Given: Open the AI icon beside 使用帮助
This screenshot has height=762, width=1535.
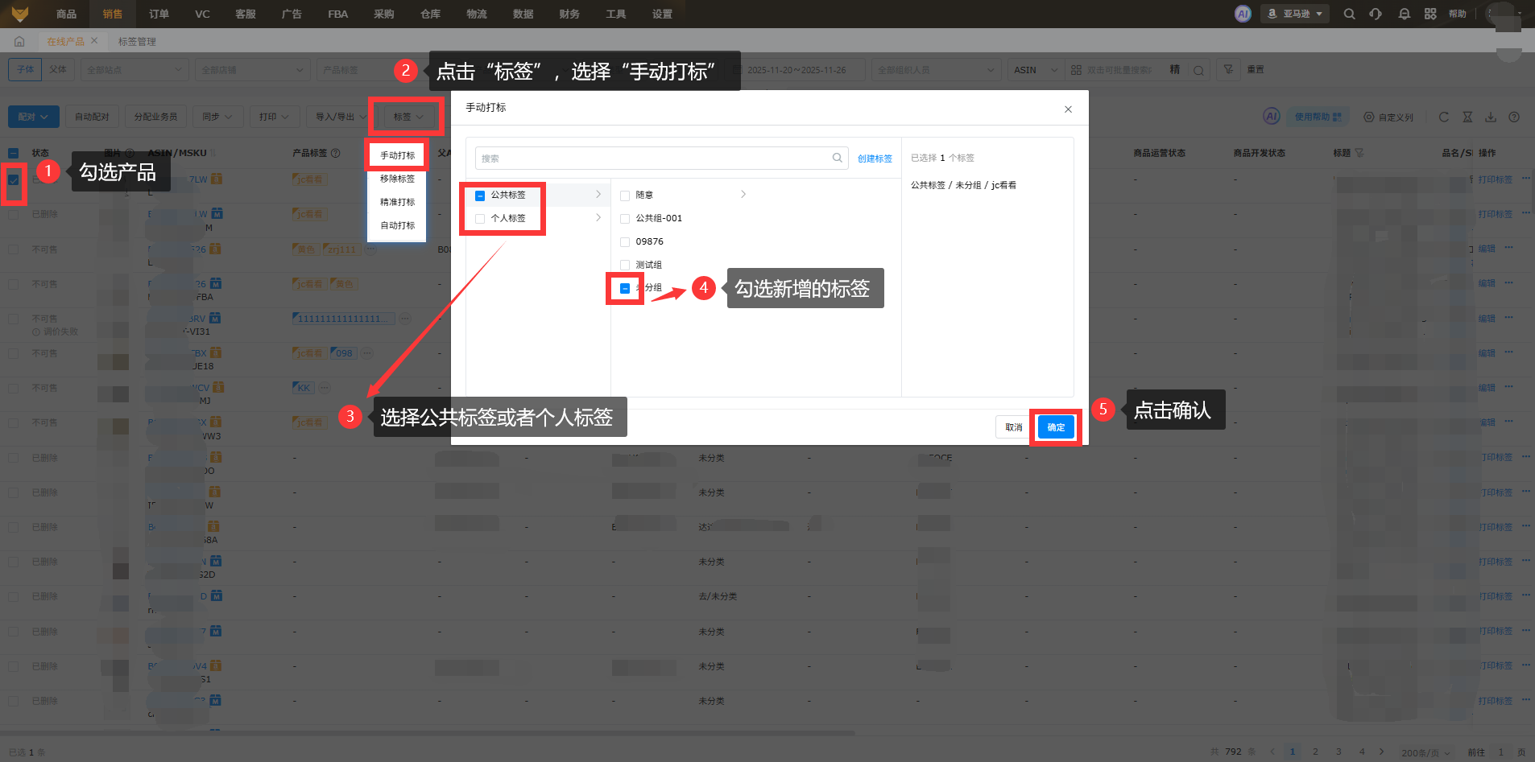Looking at the screenshot, I should pyautogui.click(x=1271, y=116).
